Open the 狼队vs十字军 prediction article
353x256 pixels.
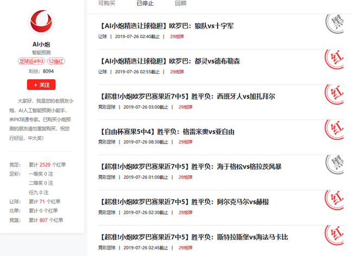(x=166, y=26)
